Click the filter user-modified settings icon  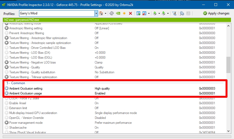click(x=174, y=13)
